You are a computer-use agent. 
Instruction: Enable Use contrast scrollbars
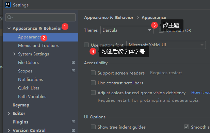(93, 83)
